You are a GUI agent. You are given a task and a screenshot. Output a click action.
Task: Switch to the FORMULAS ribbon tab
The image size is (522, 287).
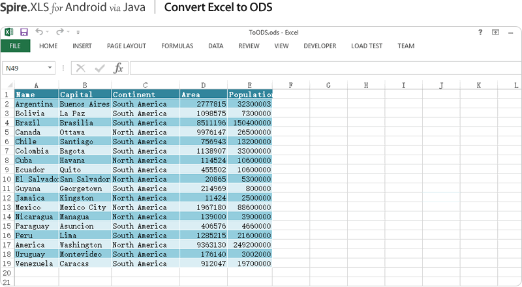tap(177, 46)
